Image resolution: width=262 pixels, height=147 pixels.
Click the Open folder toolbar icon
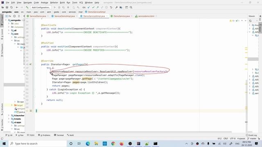coord(2,7)
